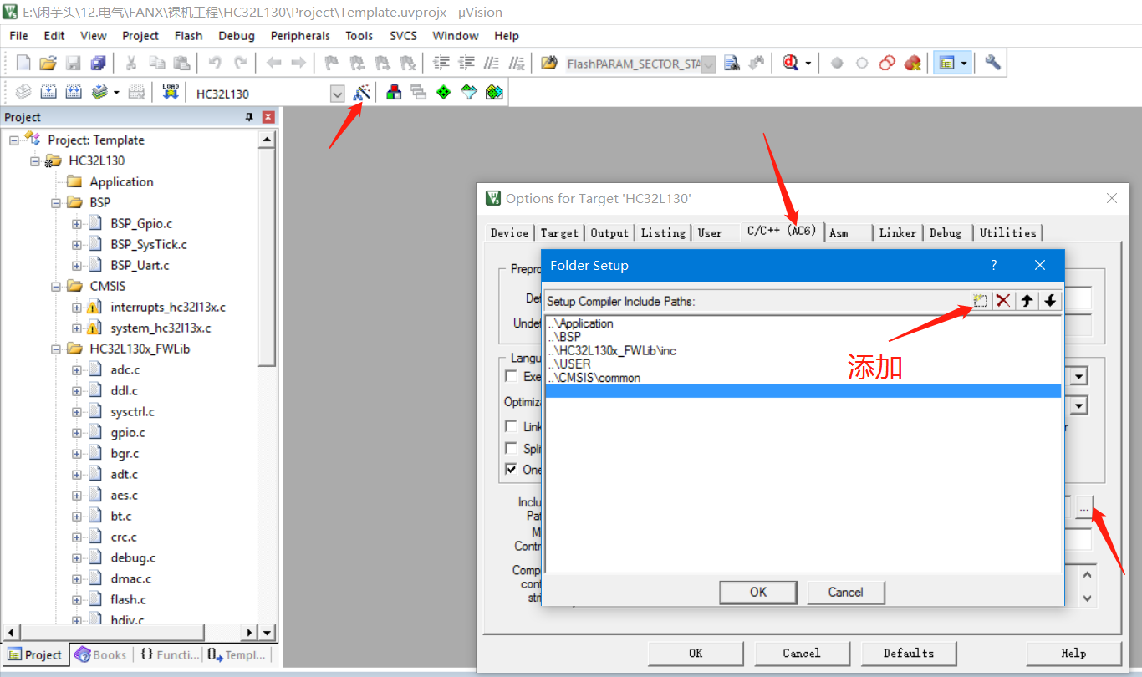Switch to the Linker tab

point(898,233)
